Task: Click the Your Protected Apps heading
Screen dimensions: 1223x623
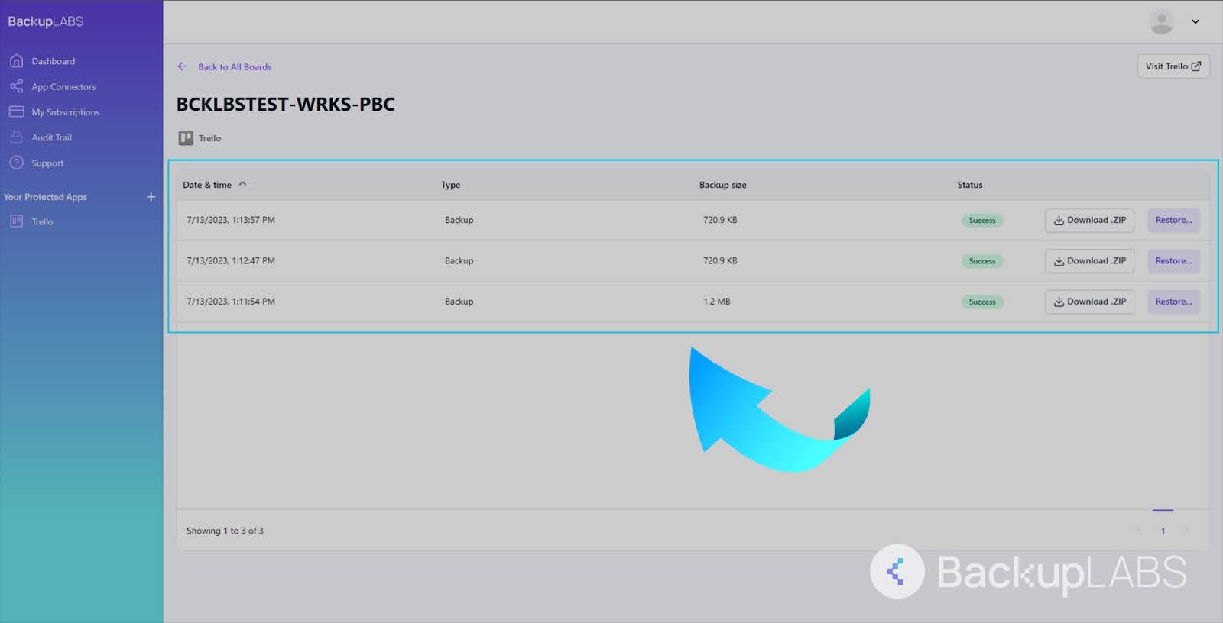Action: (x=45, y=197)
